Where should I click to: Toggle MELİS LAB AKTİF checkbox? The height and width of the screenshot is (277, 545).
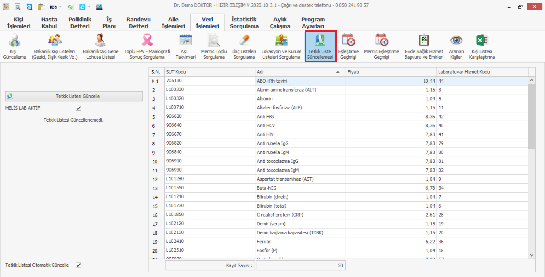79,108
